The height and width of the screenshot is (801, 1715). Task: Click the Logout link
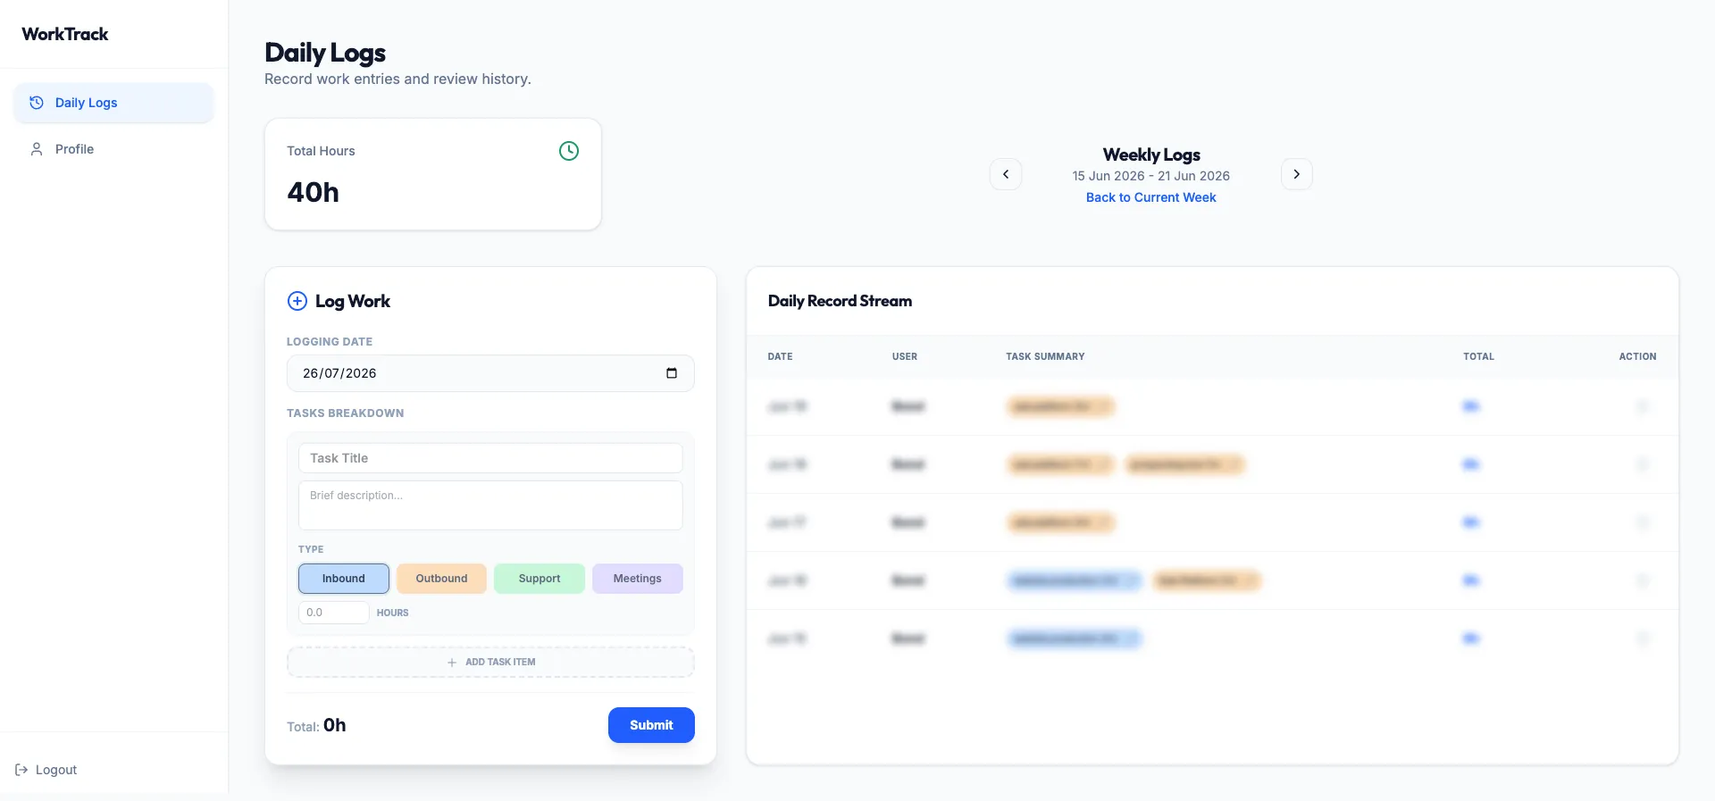(x=46, y=770)
